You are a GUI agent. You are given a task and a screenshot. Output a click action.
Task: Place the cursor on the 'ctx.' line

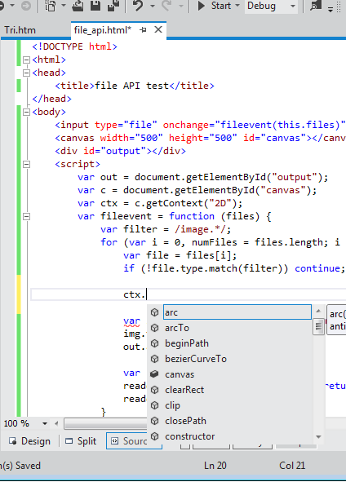point(189,294)
